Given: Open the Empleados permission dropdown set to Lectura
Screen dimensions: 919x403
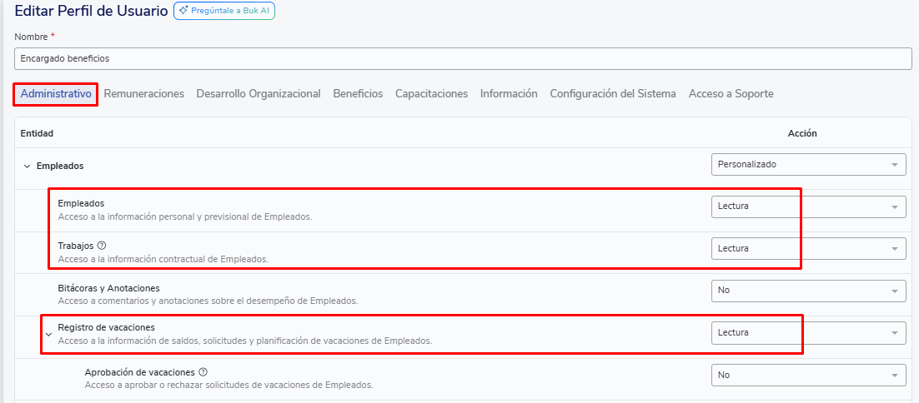Looking at the screenshot, I should [807, 206].
